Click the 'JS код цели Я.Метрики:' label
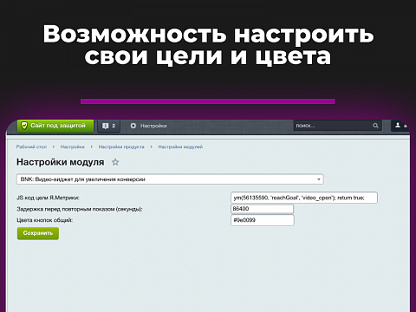This screenshot has width=416, height=312. [x=48, y=198]
